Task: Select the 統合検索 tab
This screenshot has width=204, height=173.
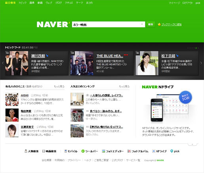Action: coord(10,3)
